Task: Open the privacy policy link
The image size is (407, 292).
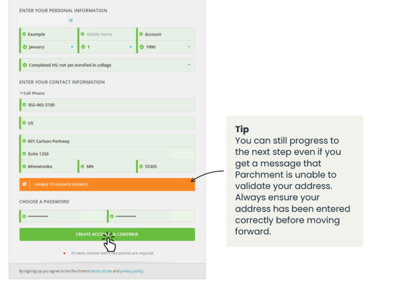Action: tap(132, 271)
